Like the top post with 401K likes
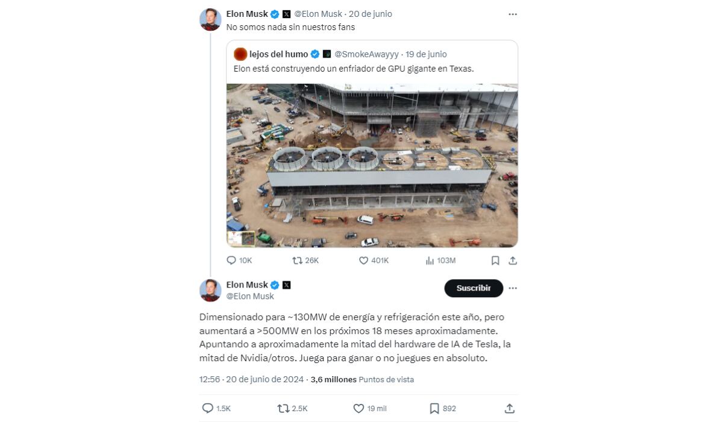The height and width of the screenshot is (422, 723). click(x=363, y=260)
